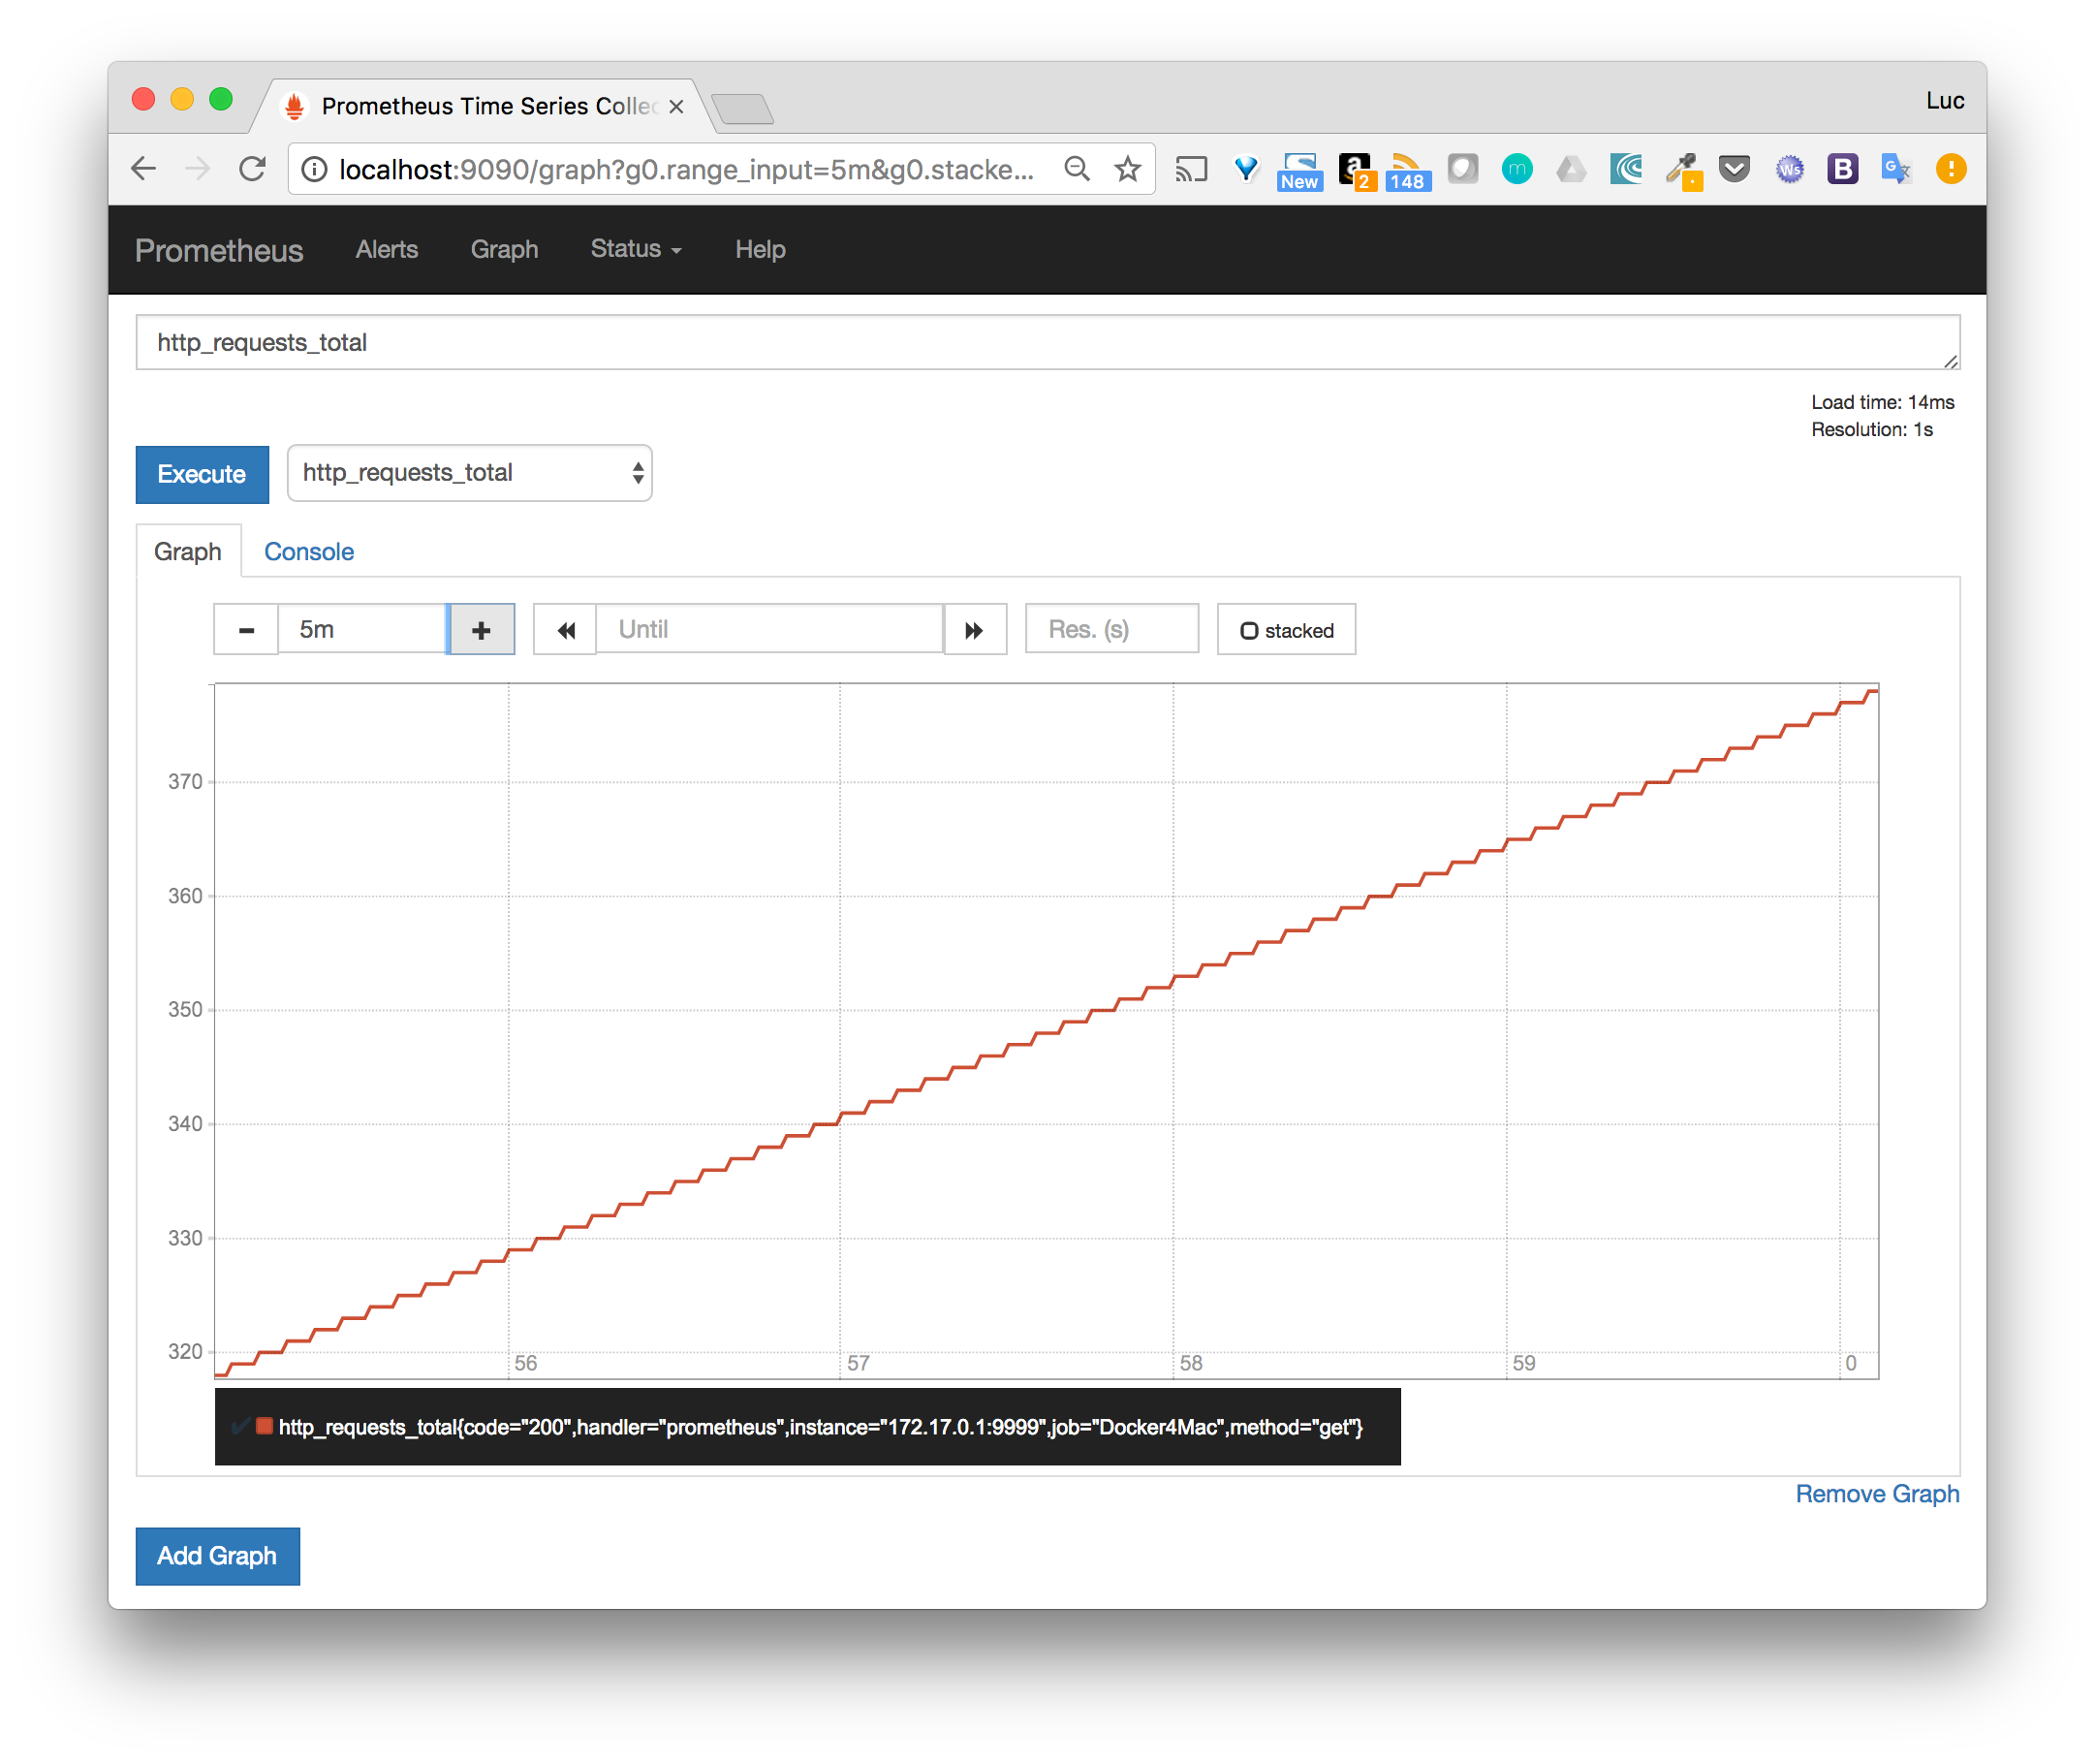Screen dimensions: 2095x1764
Task: Advance the end time with the double-right arrow
Action: [x=975, y=630]
